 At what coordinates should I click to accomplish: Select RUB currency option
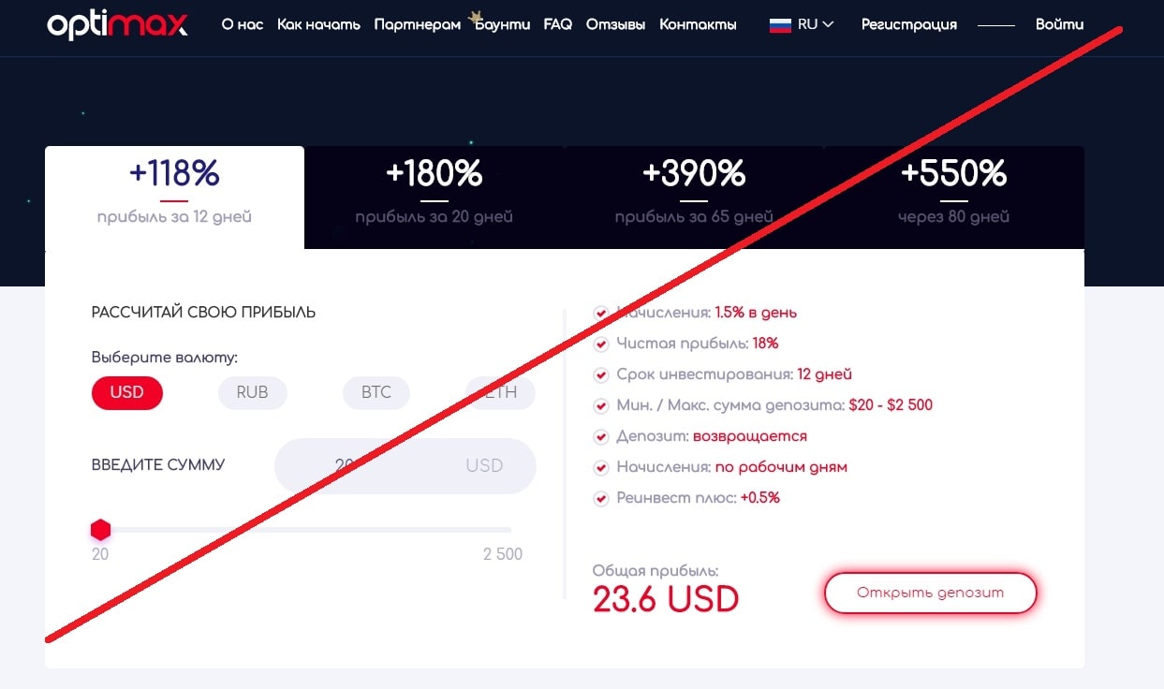point(253,392)
